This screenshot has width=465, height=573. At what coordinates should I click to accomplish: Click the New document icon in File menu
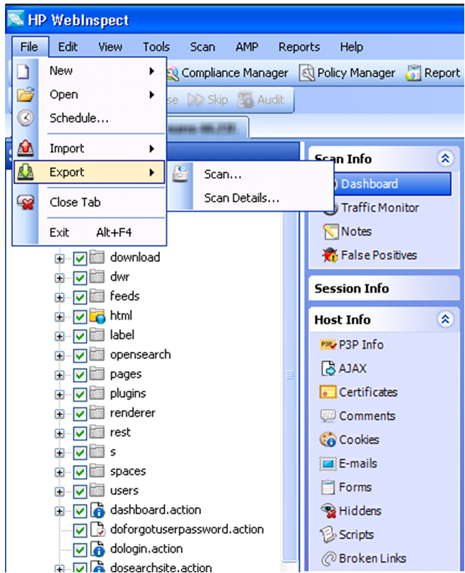point(24,71)
